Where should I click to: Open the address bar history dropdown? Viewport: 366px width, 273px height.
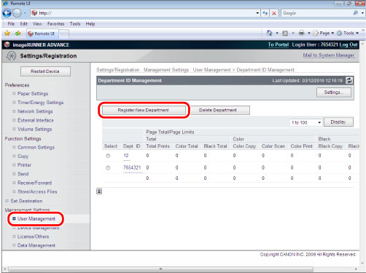pyautogui.click(x=257, y=13)
